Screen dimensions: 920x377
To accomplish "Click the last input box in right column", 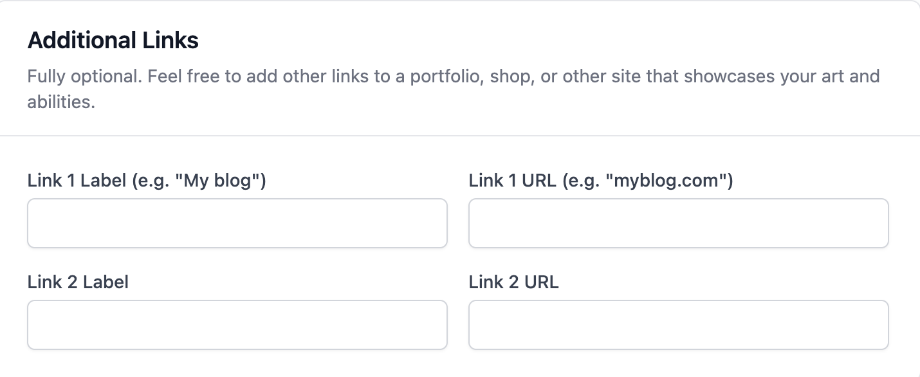I will click(678, 325).
